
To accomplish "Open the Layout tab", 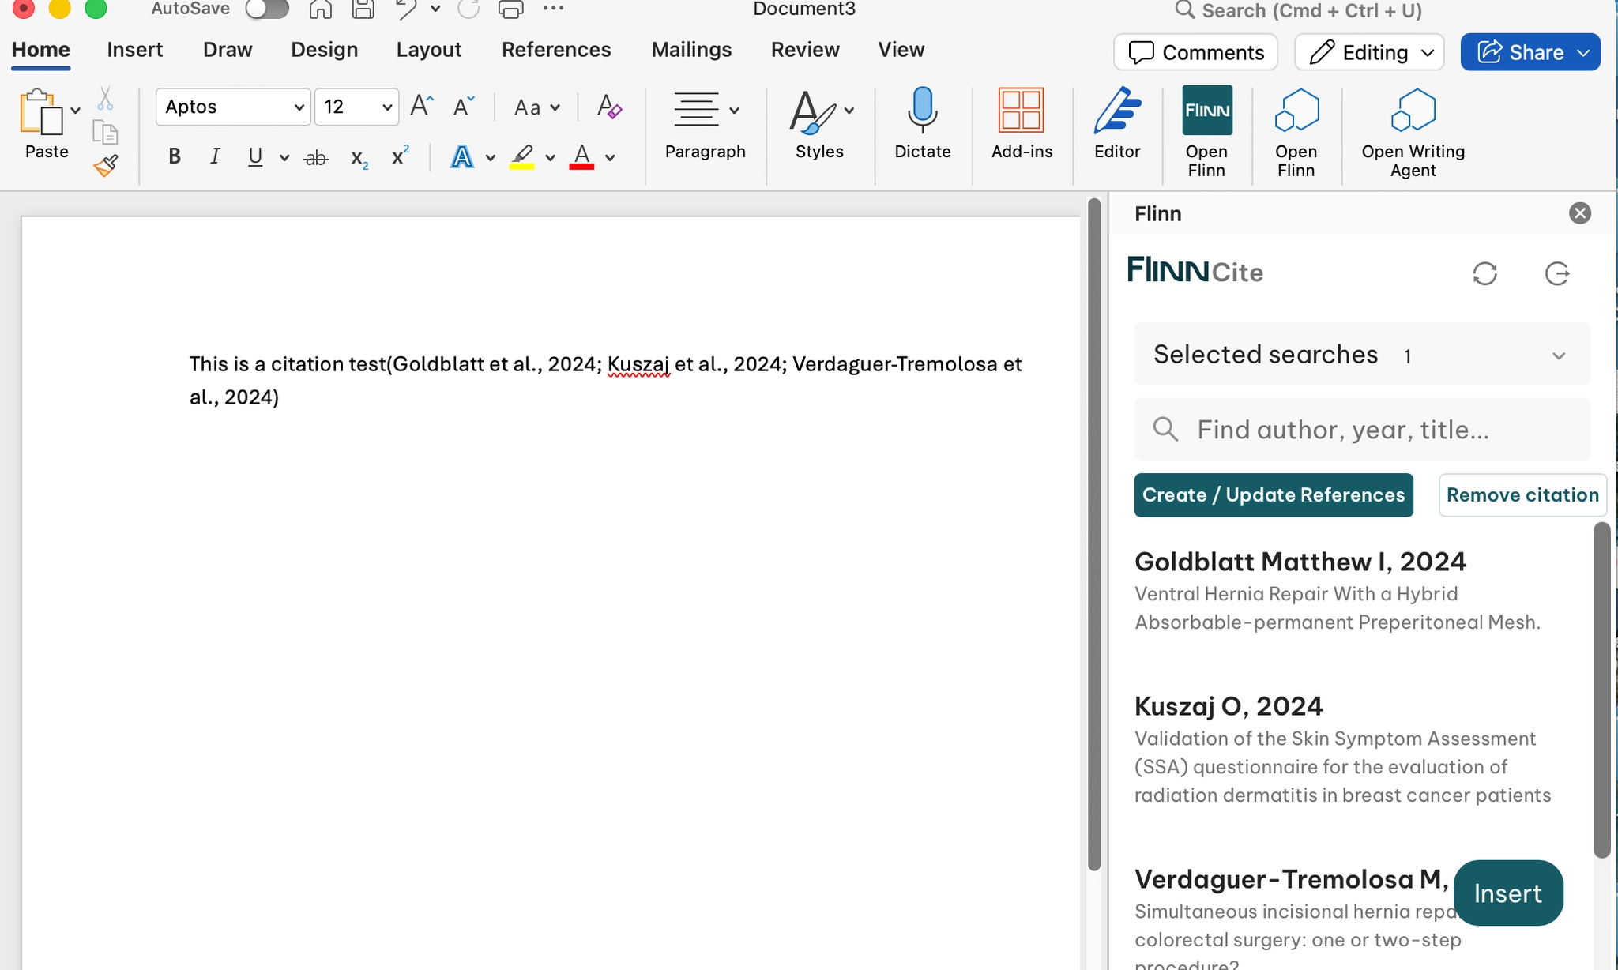I will (429, 50).
